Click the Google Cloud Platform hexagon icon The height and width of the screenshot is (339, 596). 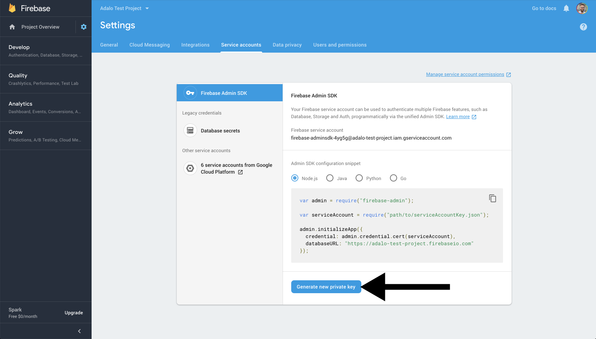pyautogui.click(x=190, y=168)
